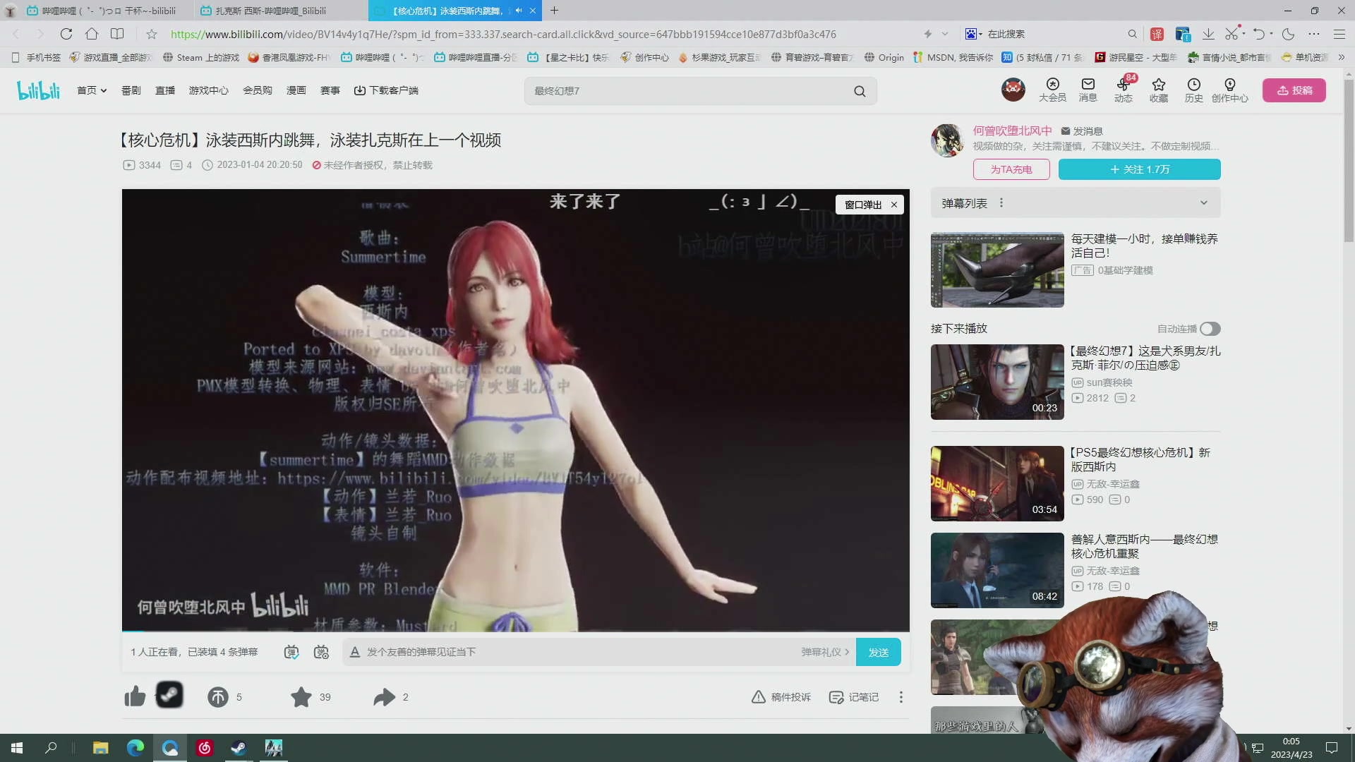Viewport: 1355px width, 762px height.
Task: Click the 为TA充电 button
Action: click(x=1011, y=169)
